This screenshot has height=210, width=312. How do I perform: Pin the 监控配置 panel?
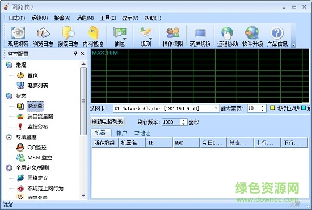(x=75, y=53)
